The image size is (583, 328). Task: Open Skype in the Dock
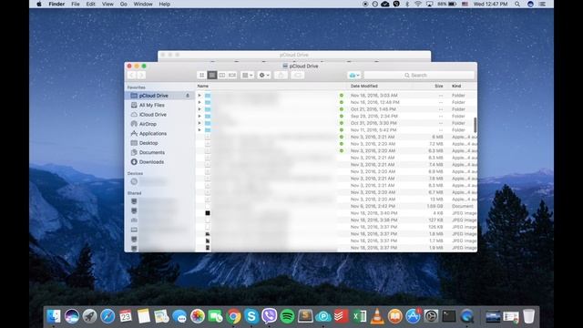[251, 316]
